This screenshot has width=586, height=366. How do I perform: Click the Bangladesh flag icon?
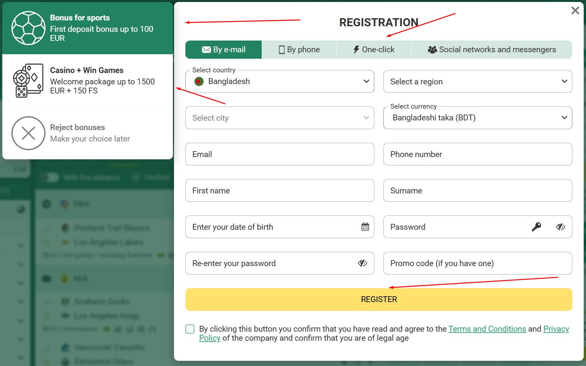click(199, 81)
